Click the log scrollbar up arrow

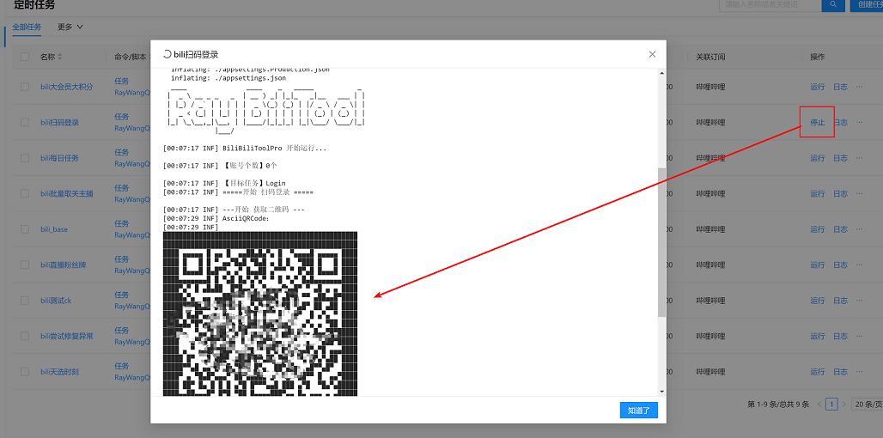click(x=661, y=74)
